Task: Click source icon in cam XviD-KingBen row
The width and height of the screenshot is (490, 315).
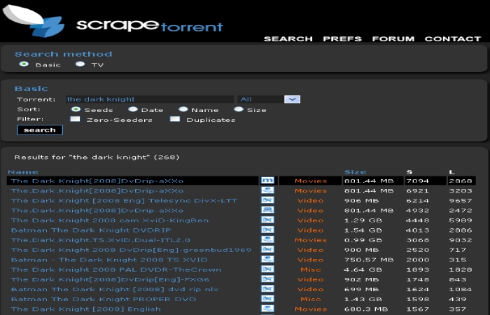Action: [x=267, y=220]
